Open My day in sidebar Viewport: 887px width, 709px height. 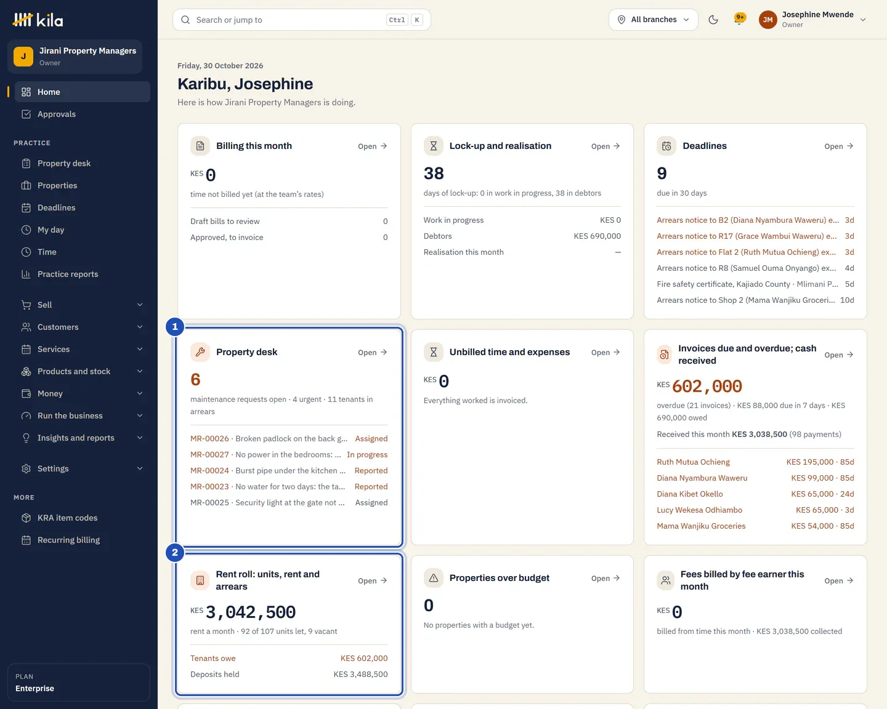coord(82,230)
